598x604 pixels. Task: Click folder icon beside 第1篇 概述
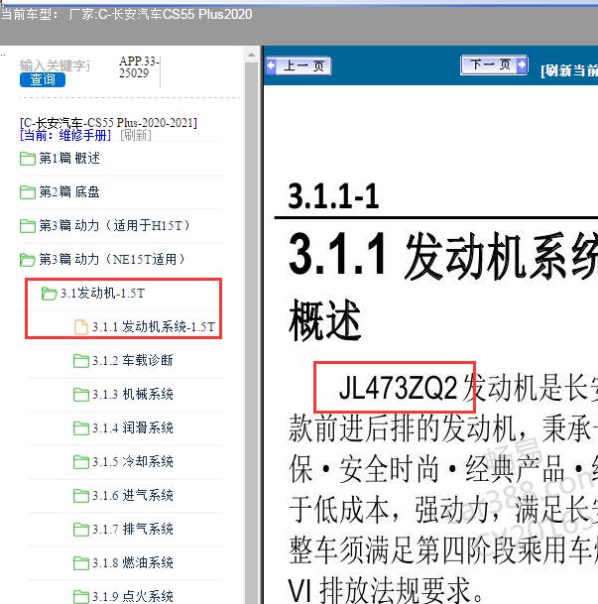point(28,159)
